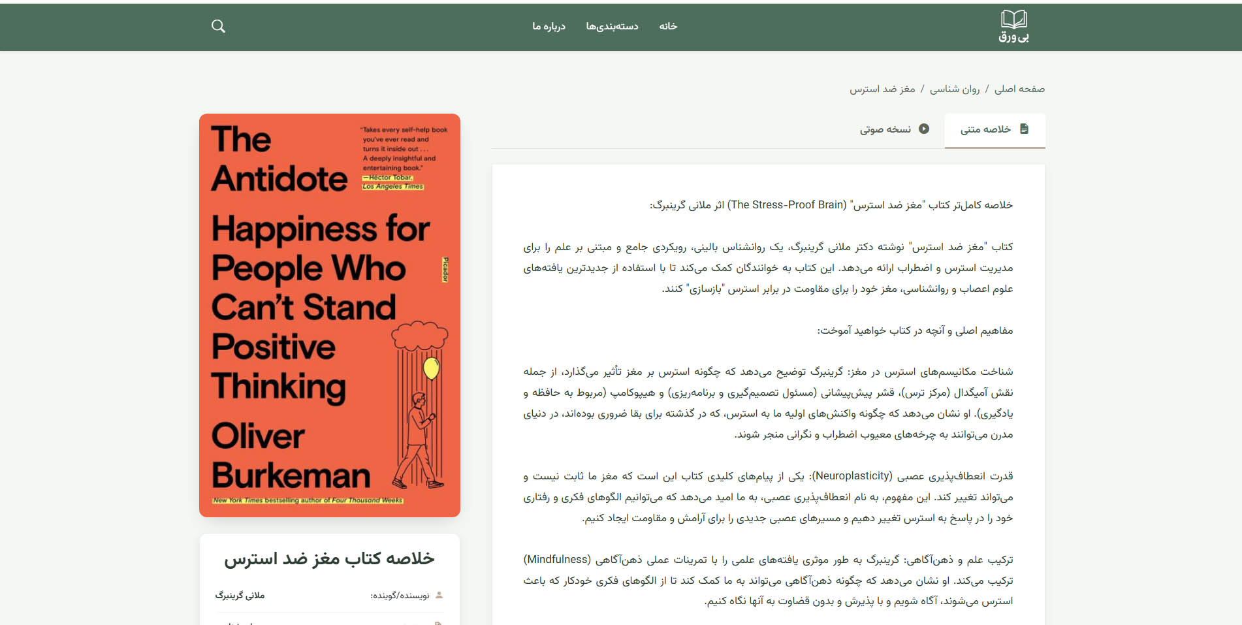Click the خلاصه کتاب مغز ضد استرس heading
Viewport: 1242px width, 625px height.
(x=329, y=558)
